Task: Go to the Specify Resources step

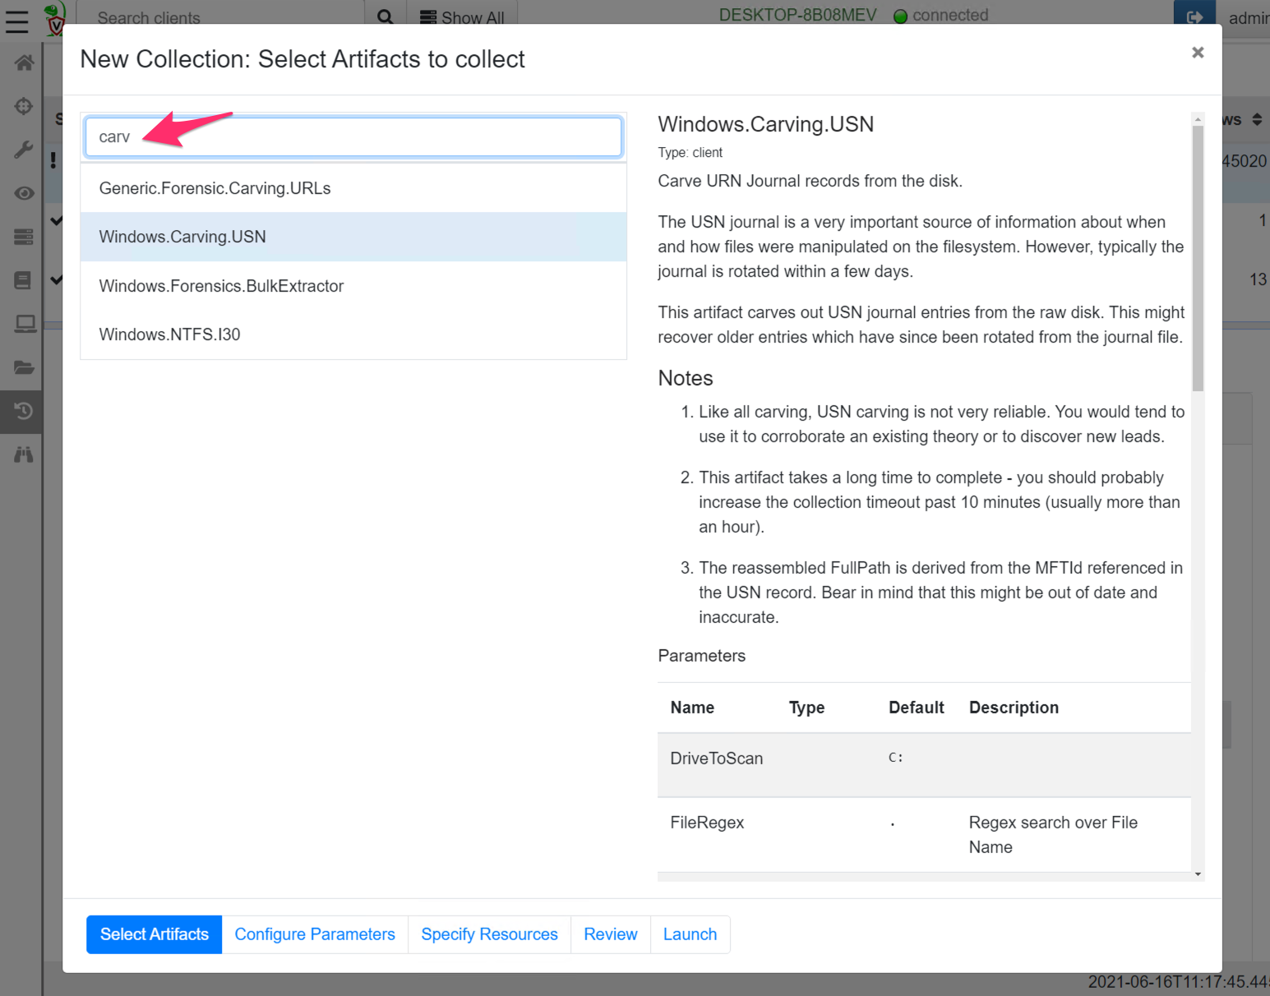Action: point(489,934)
